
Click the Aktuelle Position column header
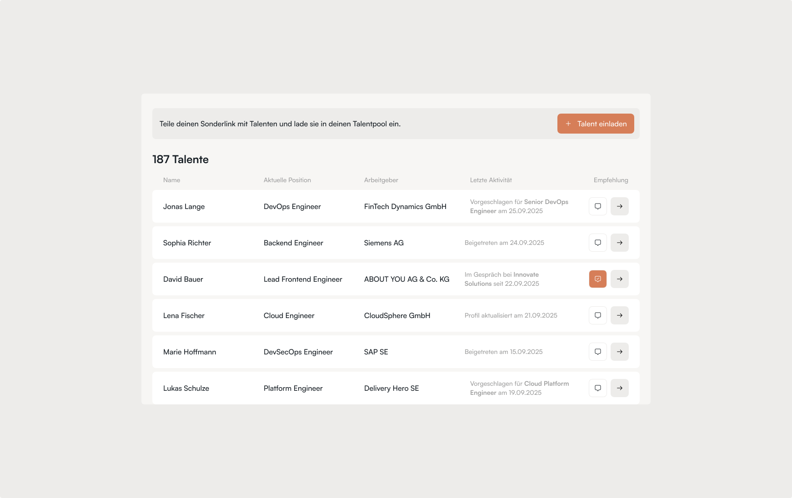coord(287,180)
